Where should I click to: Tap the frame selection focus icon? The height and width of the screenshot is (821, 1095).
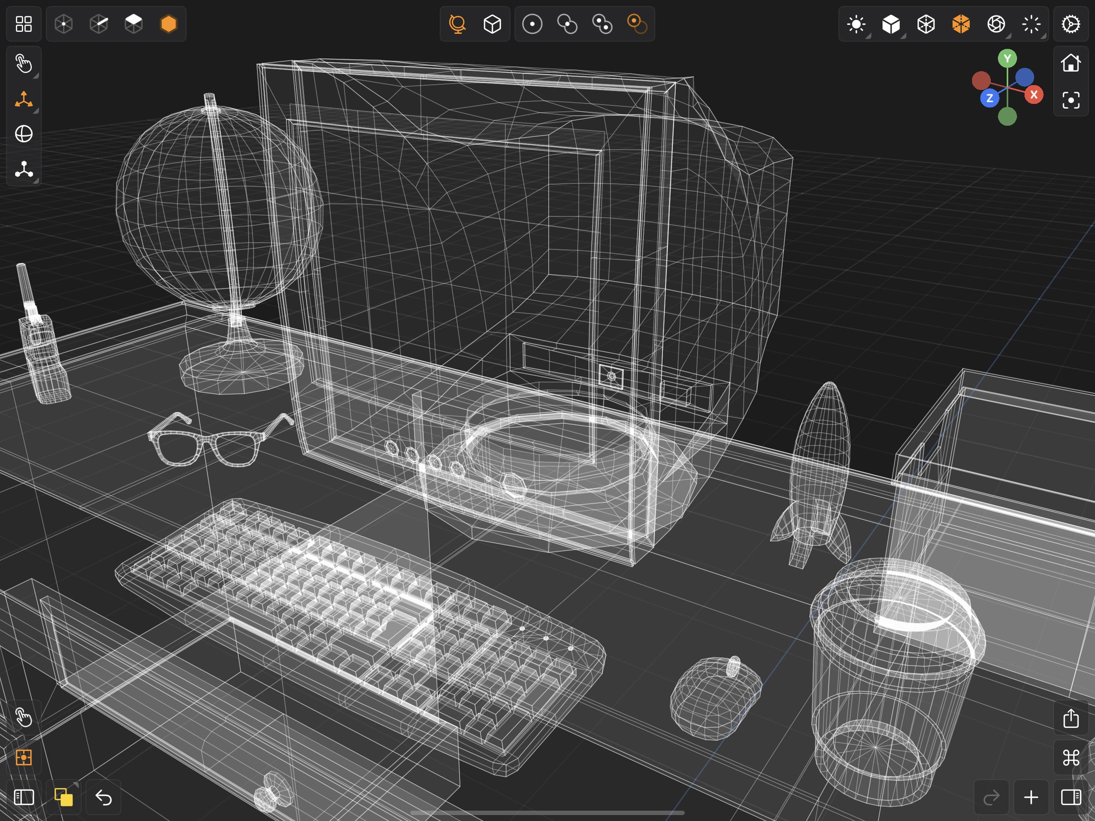pyautogui.click(x=1071, y=100)
